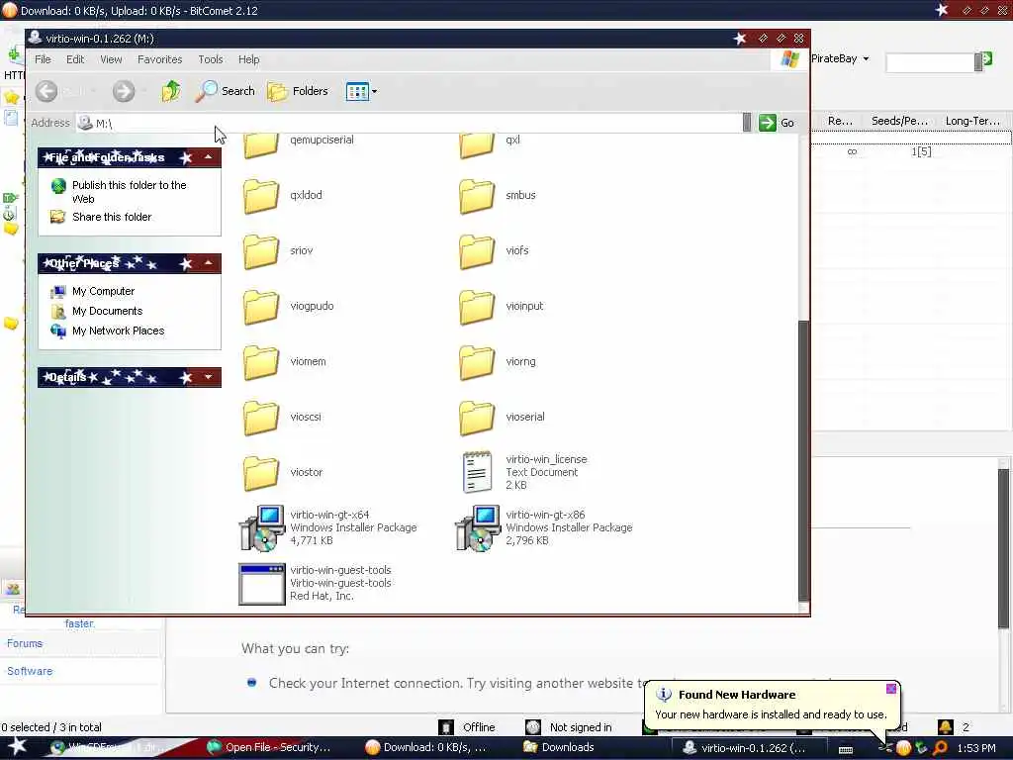The width and height of the screenshot is (1013, 760).
Task: Click the BitComet tray icon
Action: click(903, 748)
